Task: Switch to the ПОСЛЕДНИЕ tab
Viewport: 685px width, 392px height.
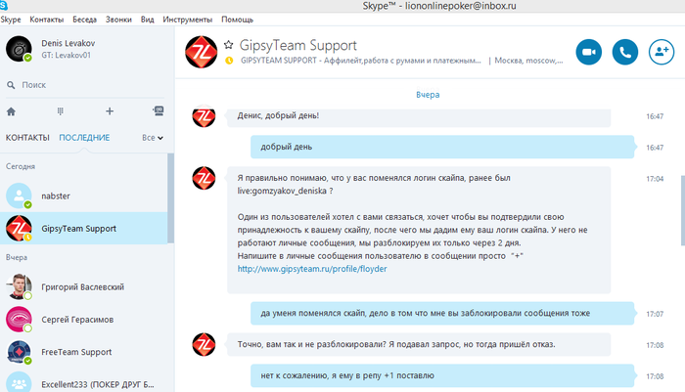Action: point(84,138)
